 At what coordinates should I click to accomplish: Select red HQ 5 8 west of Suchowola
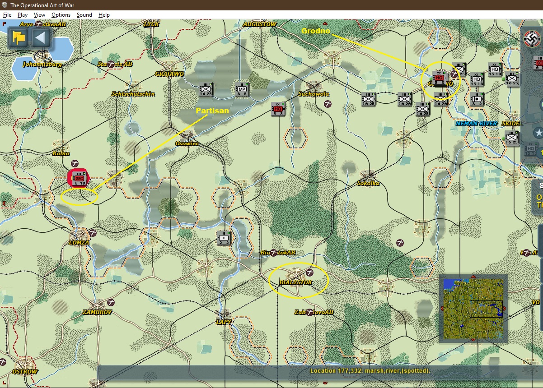(x=278, y=109)
